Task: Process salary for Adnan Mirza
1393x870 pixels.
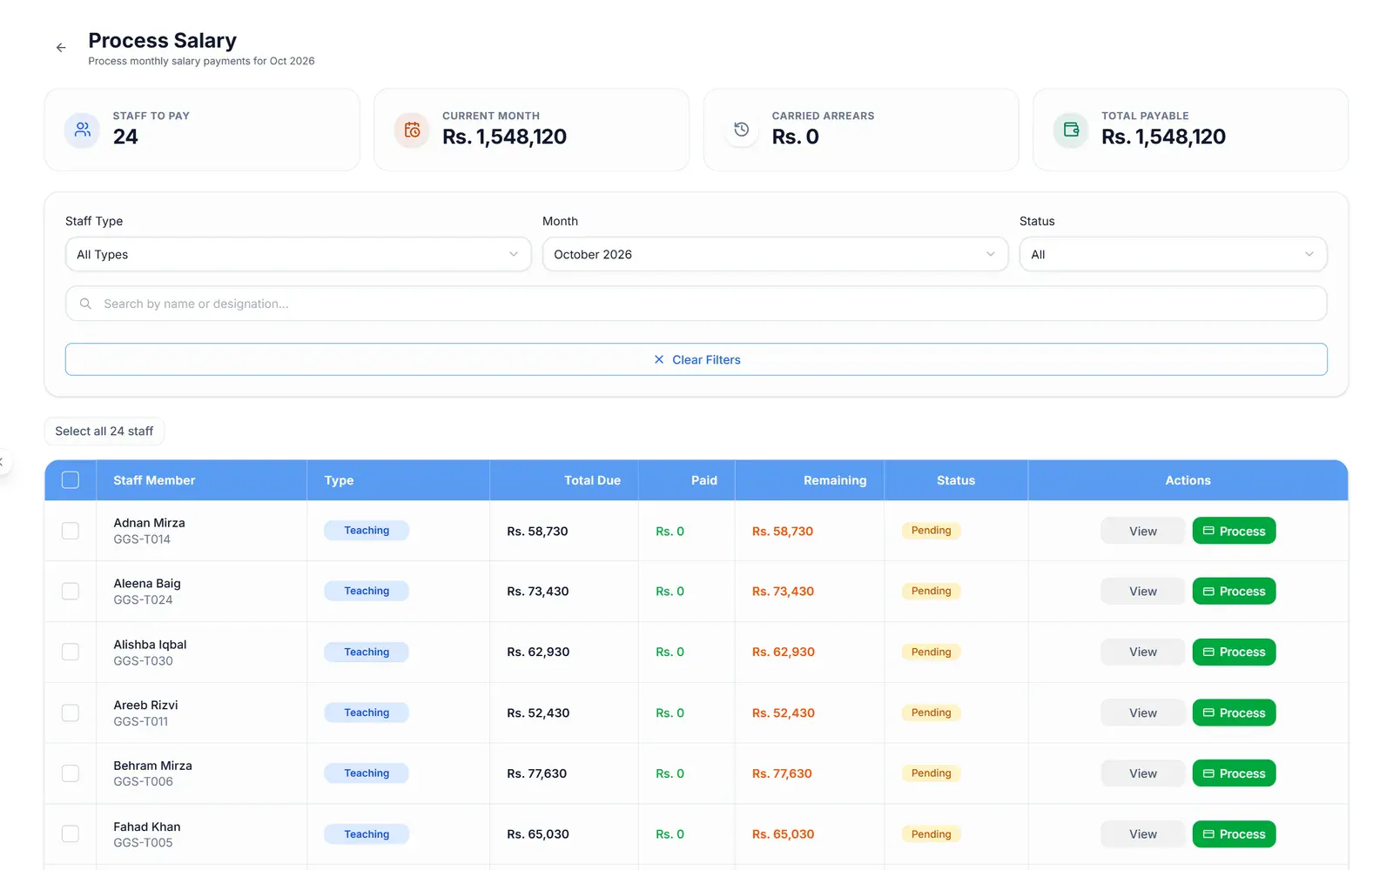Action: (1234, 531)
